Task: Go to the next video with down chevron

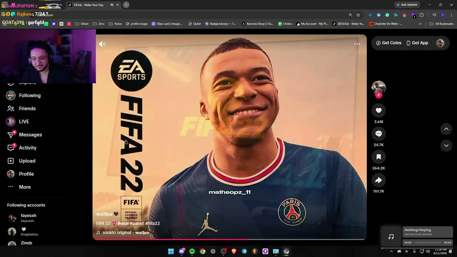Action: 446,145
